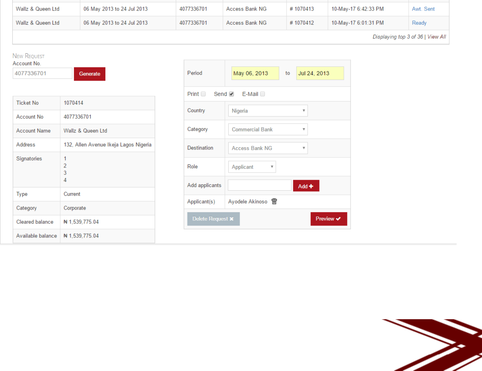This screenshot has height=371, width=482.
Task: Click ticket number # 1070413 in table
Action: point(302,9)
